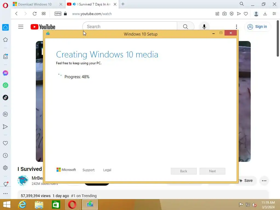The height and width of the screenshot is (210, 280).
Task: Open Opera profile account icon
Action: coord(256,14)
